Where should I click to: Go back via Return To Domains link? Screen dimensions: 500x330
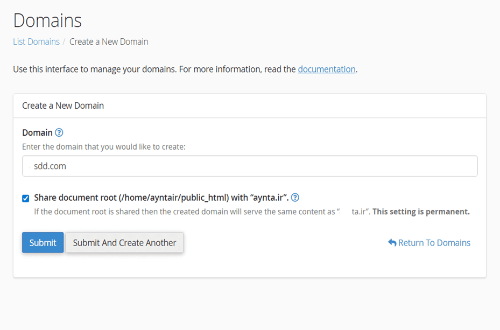(434, 243)
